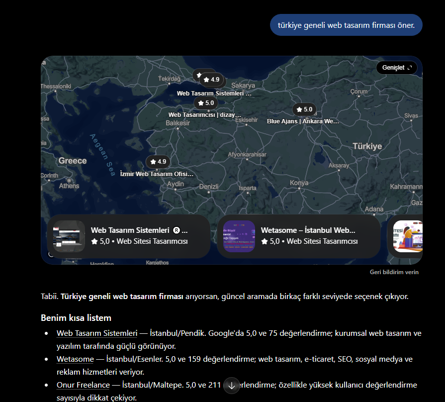The width and height of the screenshot is (445, 402).
Task: Click the 'Adana' label on the map
Action: coord(374,209)
